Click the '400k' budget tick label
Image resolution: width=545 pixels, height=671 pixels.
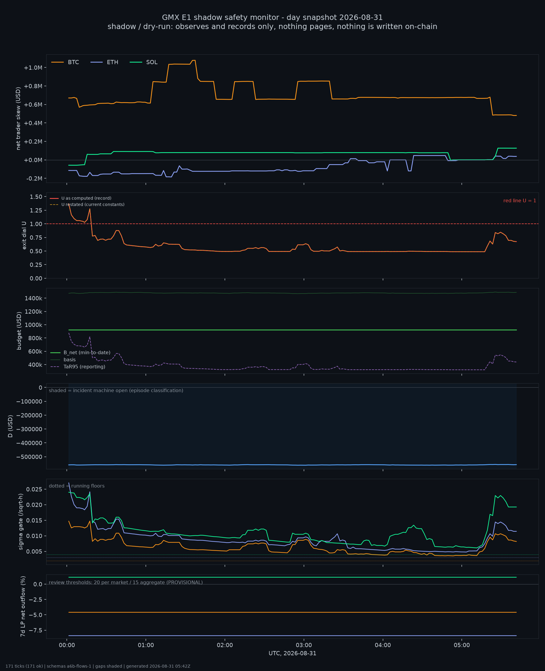click(x=35, y=365)
